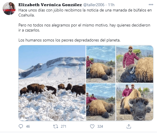Viewport: 157px width, 133px height.
Task: Like the tweet with heart icon
Action: 92,127
